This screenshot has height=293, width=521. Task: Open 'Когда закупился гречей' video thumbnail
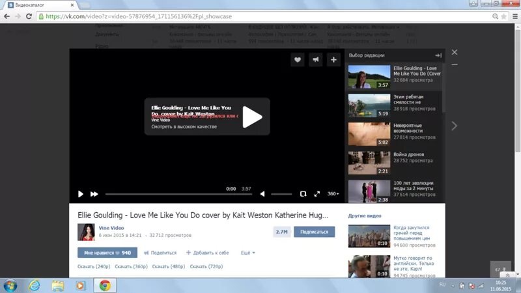coord(369,236)
